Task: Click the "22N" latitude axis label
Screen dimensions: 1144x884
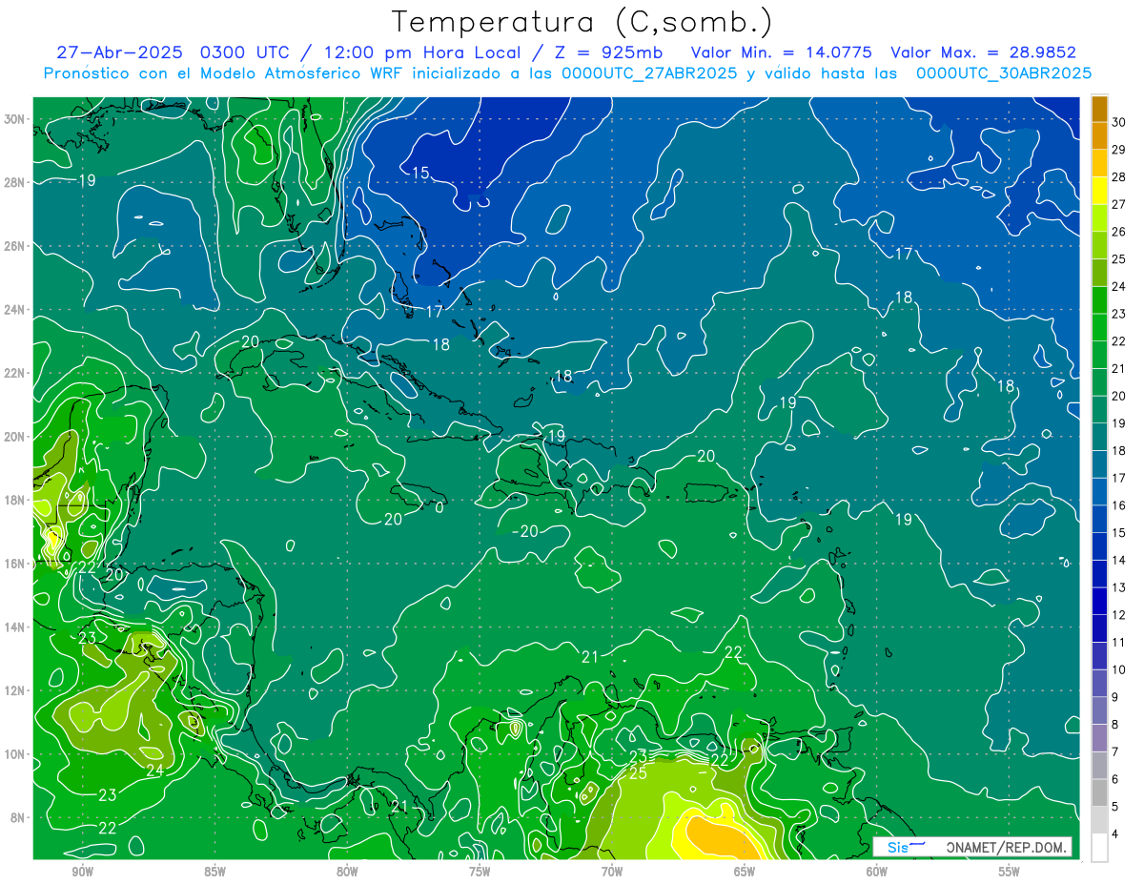Action: coord(16,373)
